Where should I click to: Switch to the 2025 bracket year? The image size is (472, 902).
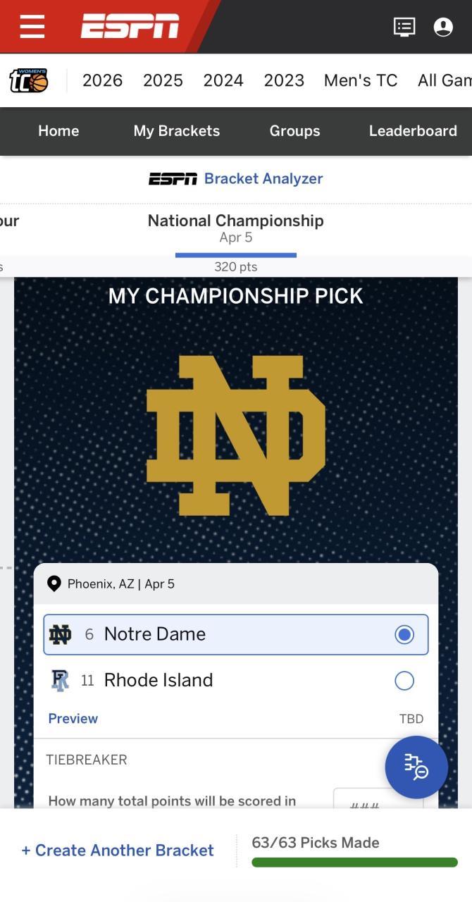click(x=163, y=80)
